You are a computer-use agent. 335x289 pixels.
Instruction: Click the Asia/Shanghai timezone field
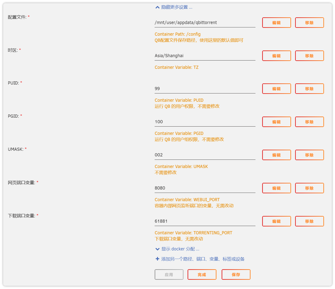tap(205, 56)
